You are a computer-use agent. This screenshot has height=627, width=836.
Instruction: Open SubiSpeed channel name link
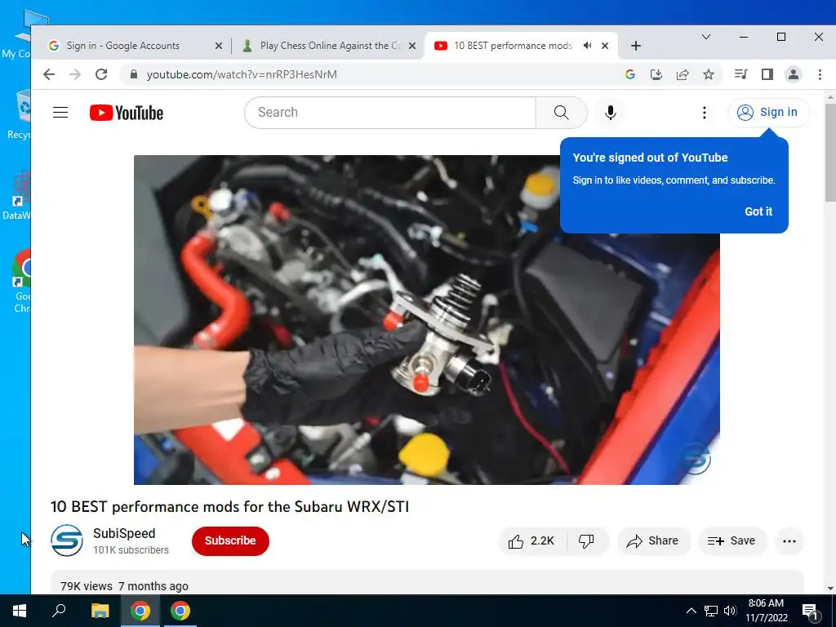124,533
